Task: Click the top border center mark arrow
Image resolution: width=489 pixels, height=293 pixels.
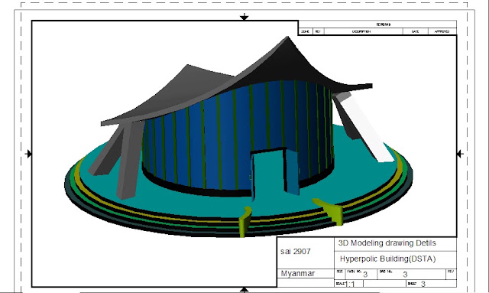Action: [x=244, y=17]
